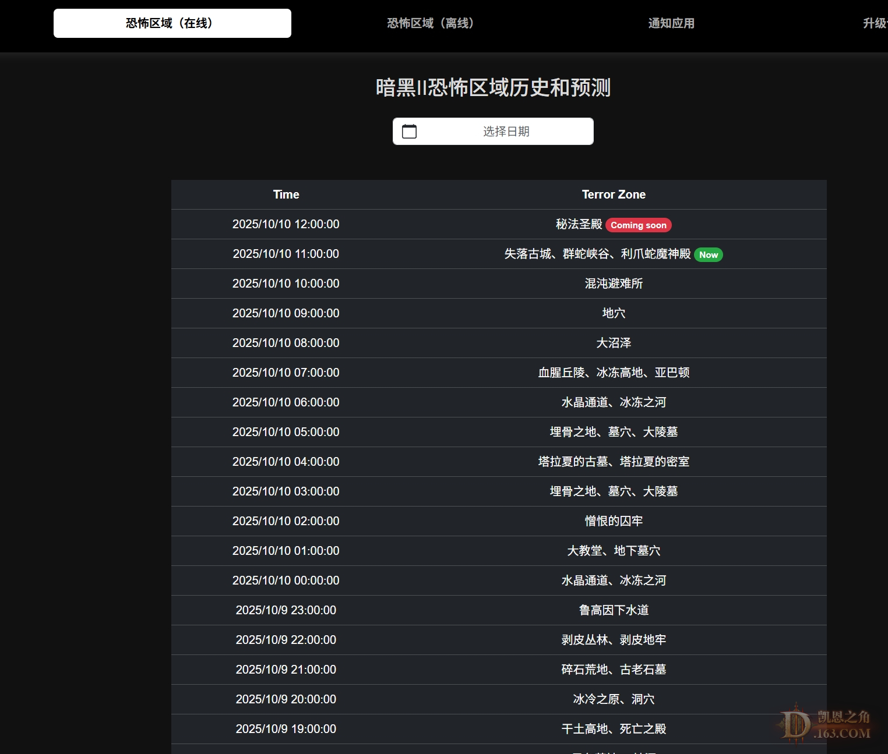Select the 失落古城、群蛇峡谷 current zone entry
Screen dimensions: 888x754
pos(597,254)
